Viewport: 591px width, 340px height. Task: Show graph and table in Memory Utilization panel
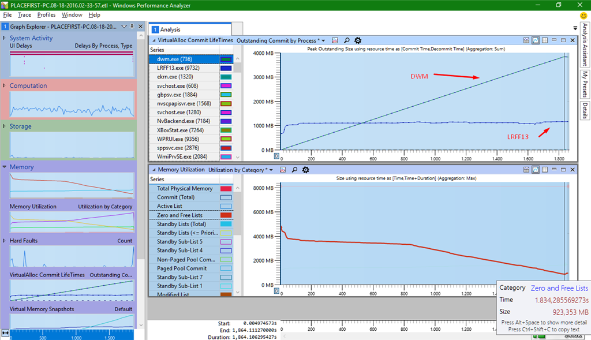click(526, 170)
